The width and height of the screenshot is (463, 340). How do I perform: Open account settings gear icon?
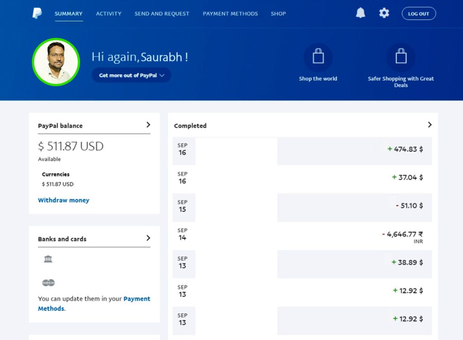(384, 13)
